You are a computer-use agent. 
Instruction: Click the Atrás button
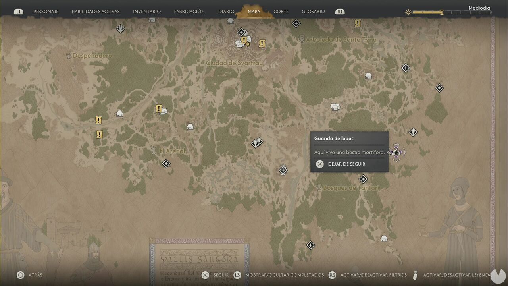[29, 275]
